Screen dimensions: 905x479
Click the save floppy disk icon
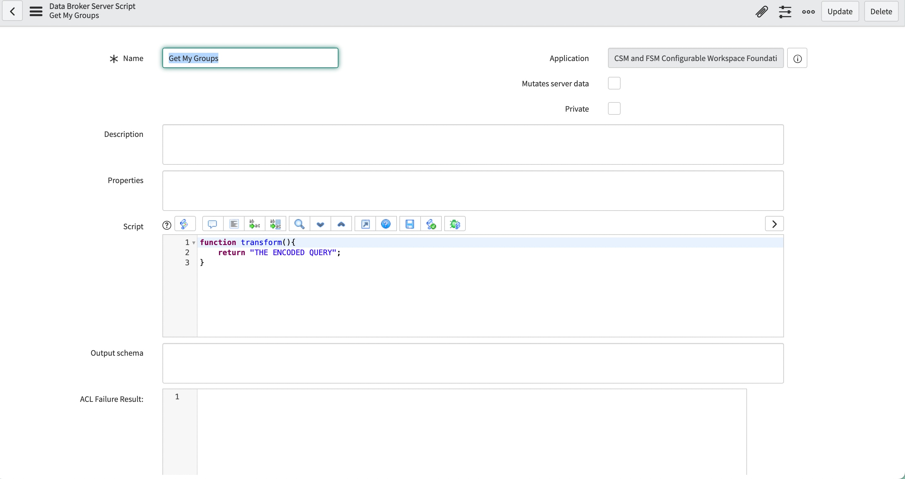pyautogui.click(x=410, y=224)
